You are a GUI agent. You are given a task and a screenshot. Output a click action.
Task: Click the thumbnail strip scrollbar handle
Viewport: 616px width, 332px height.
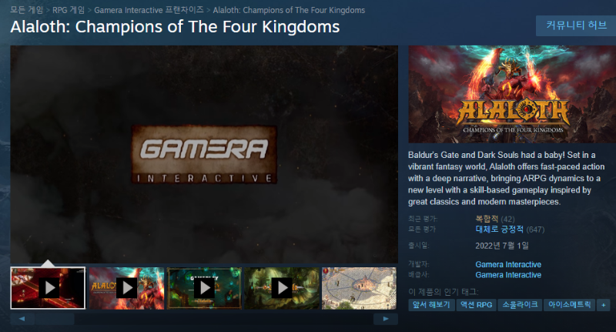[54, 319]
